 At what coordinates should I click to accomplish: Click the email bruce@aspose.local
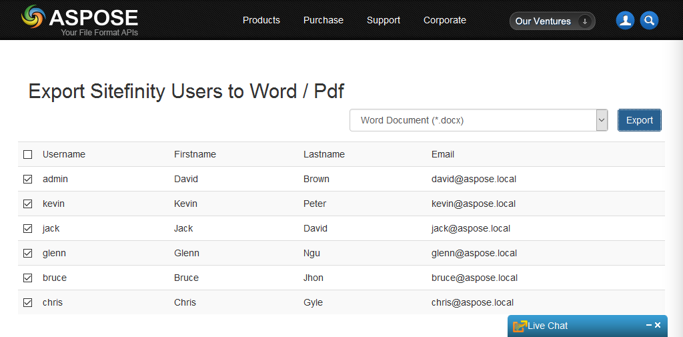[x=474, y=278]
